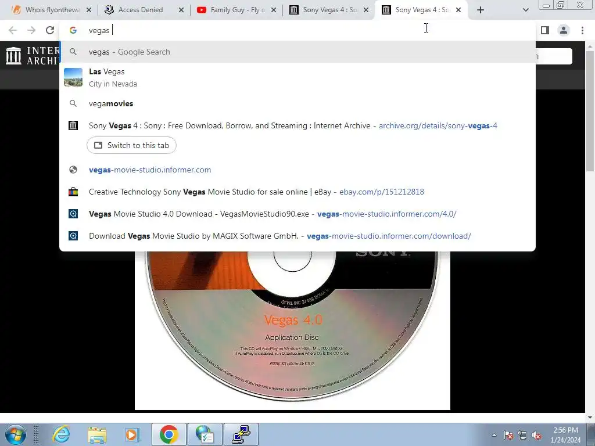Toggle the side panel icon
The height and width of the screenshot is (446, 595).
coord(545,30)
